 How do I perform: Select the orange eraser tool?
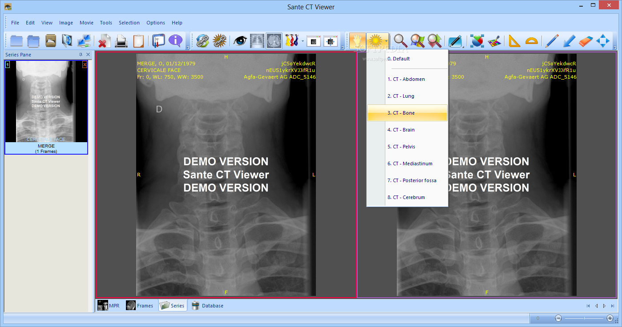(x=586, y=41)
